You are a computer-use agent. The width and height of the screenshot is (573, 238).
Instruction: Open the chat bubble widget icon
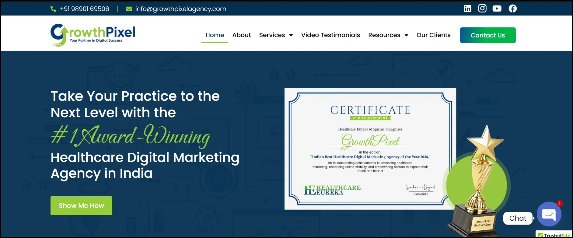pos(549,214)
